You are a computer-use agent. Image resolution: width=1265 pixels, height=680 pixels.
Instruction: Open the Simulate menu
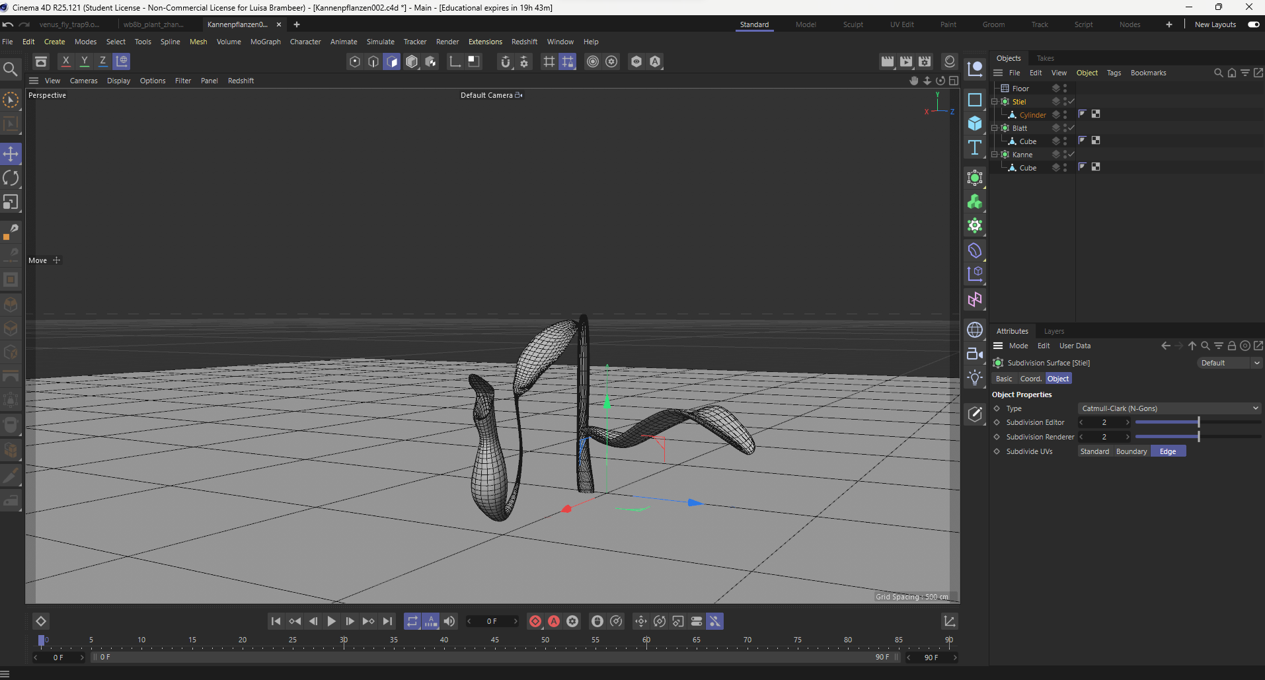coord(381,42)
